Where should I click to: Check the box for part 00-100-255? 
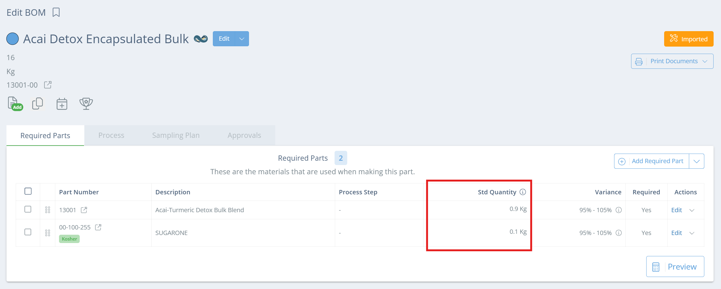[28, 232]
